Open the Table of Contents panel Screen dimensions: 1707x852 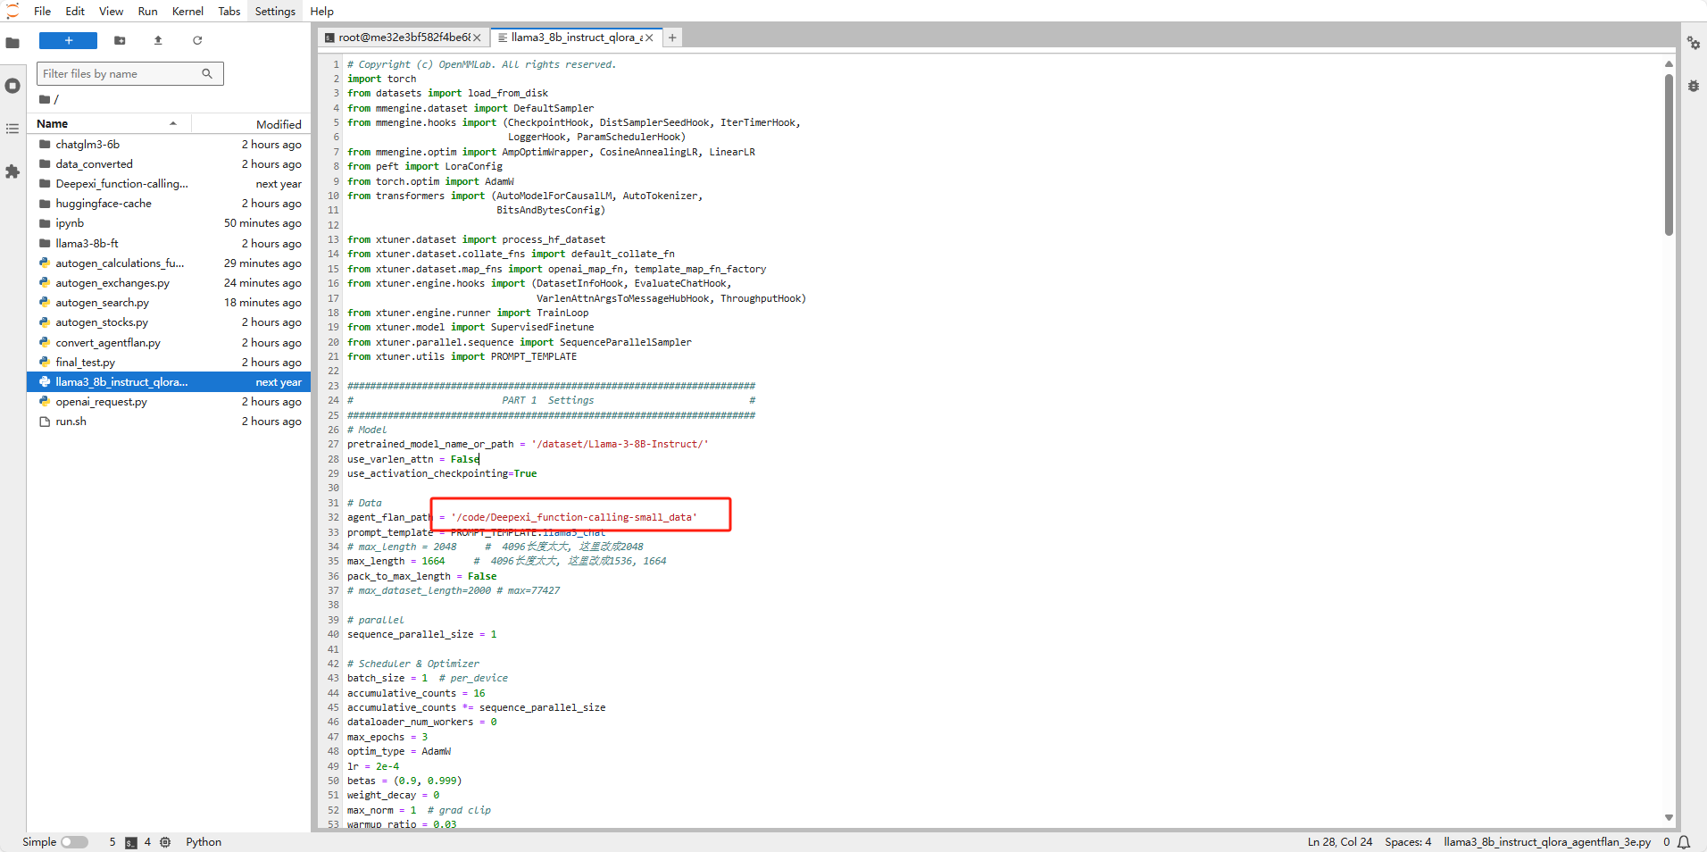[12, 129]
